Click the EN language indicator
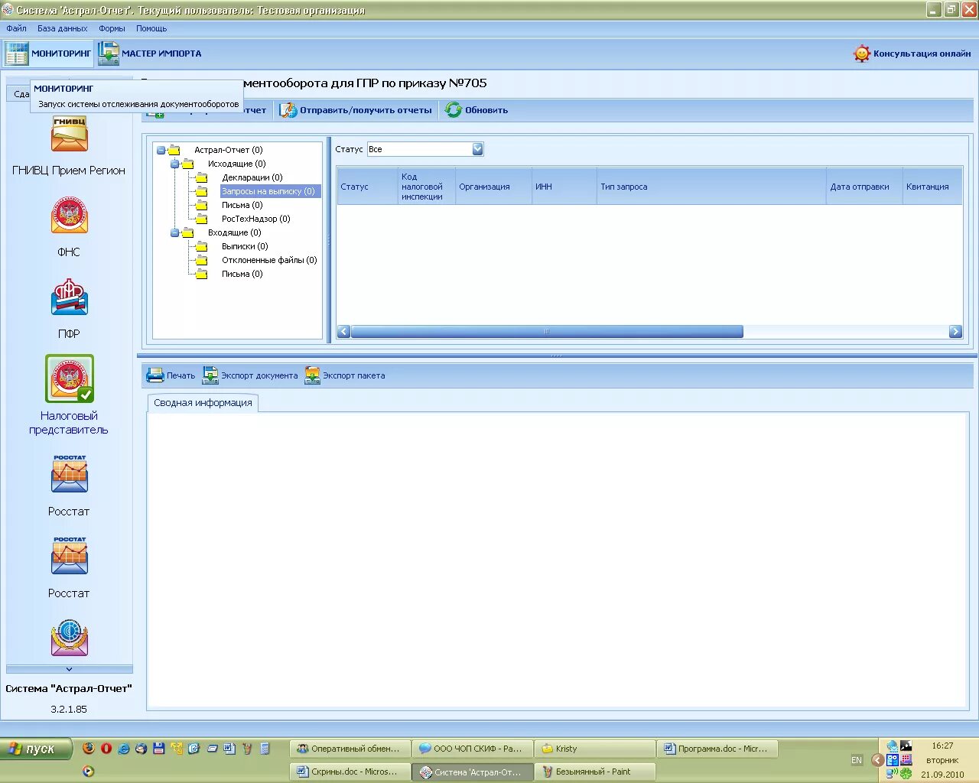 click(857, 760)
